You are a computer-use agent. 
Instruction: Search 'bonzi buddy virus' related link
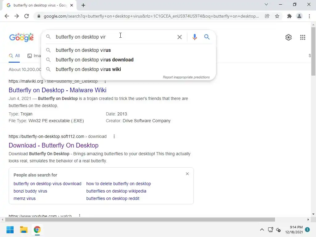[30, 191]
